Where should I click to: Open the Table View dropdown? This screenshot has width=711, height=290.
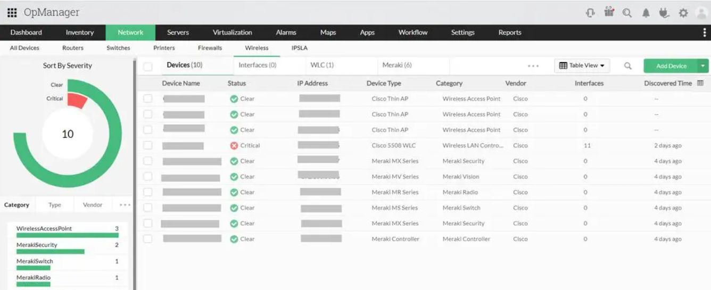(x=582, y=65)
